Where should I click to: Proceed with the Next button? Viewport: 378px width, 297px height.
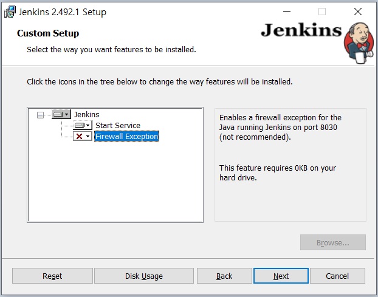pos(281,276)
